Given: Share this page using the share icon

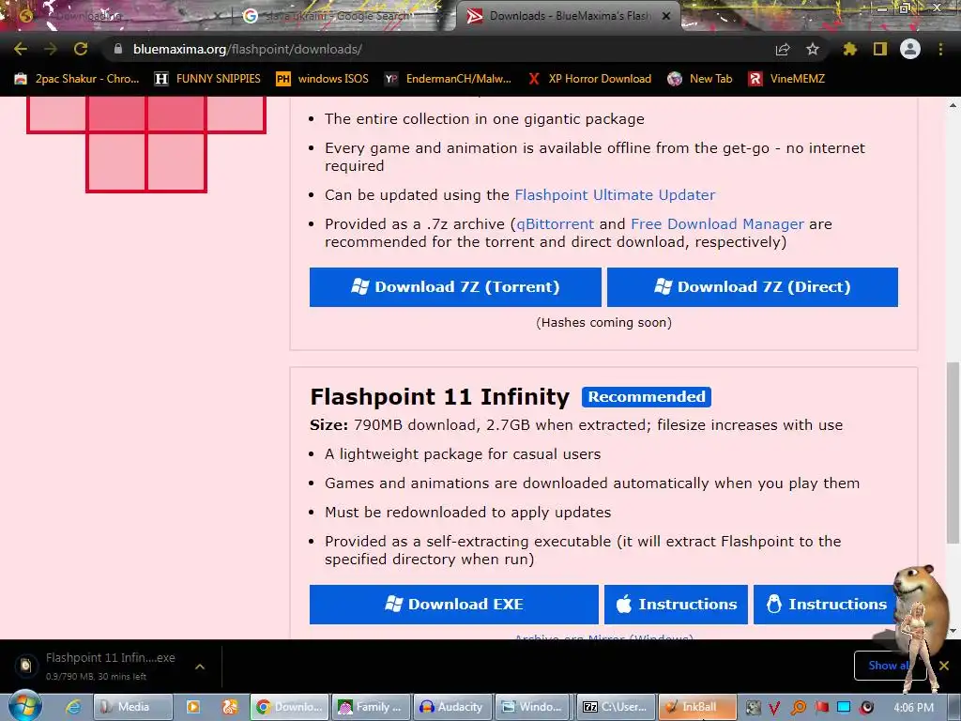Looking at the screenshot, I should pos(783,49).
